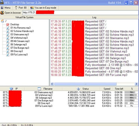Image resolution: width=139 pixels, height=126 pixels.
Task: Click log scrollbar left arrow
Action: pyautogui.click(x=52, y=84)
